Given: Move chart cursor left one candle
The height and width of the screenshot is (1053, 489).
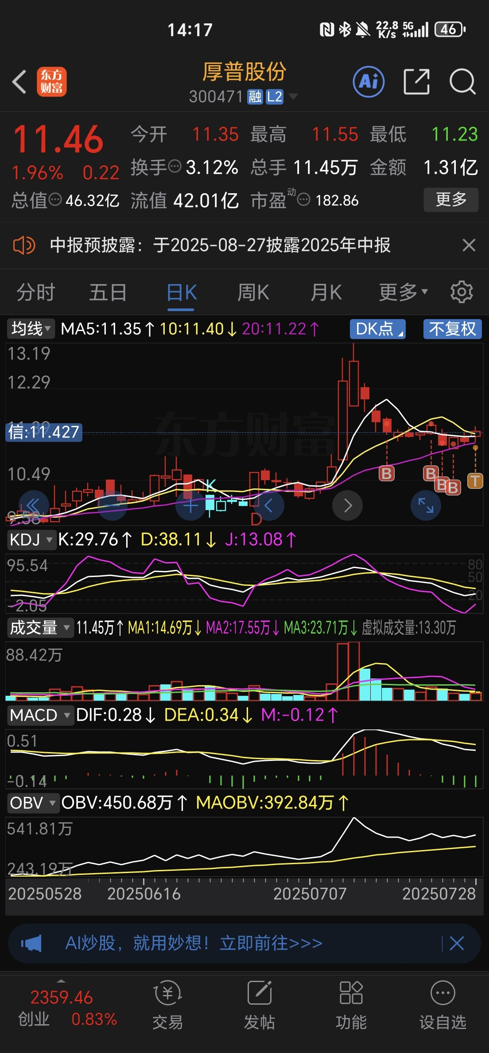Looking at the screenshot, I should (x=268, y=506).
